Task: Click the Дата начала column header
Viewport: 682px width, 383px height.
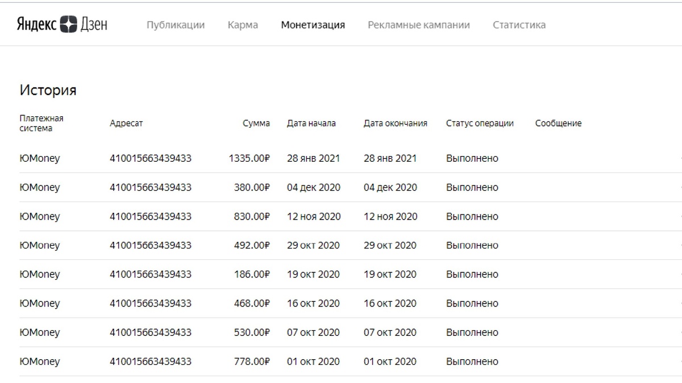Action: pos(311,123)
